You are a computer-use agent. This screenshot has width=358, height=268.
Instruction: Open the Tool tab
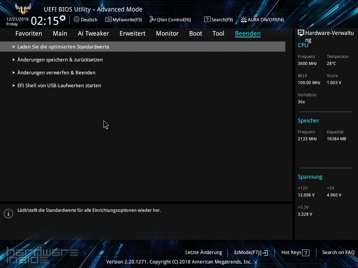218,33
